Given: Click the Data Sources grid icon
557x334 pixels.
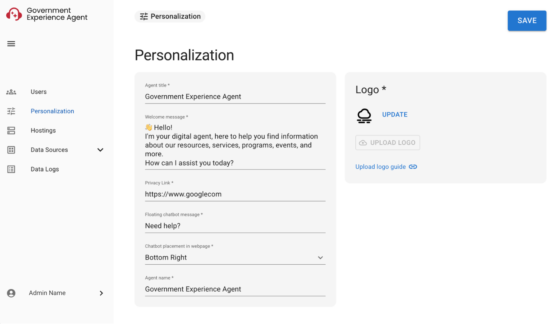Looking at the screenshot, I should point(11,150).
